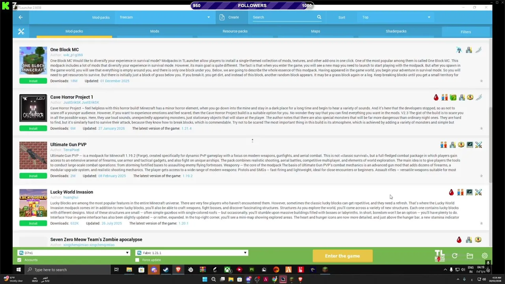
Task: Click the knight armor icon for Ultimate Gun PVP
Action: (x=453, y=145)
